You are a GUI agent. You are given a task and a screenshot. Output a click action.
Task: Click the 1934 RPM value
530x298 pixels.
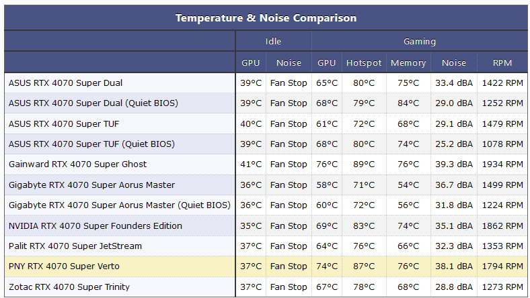click(502, 164)
